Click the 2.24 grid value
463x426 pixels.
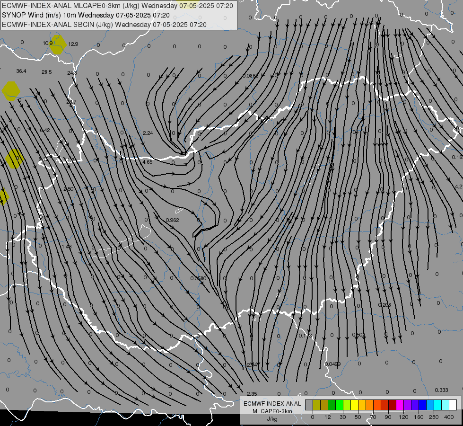pyautogui.click(x=148, y=133)
